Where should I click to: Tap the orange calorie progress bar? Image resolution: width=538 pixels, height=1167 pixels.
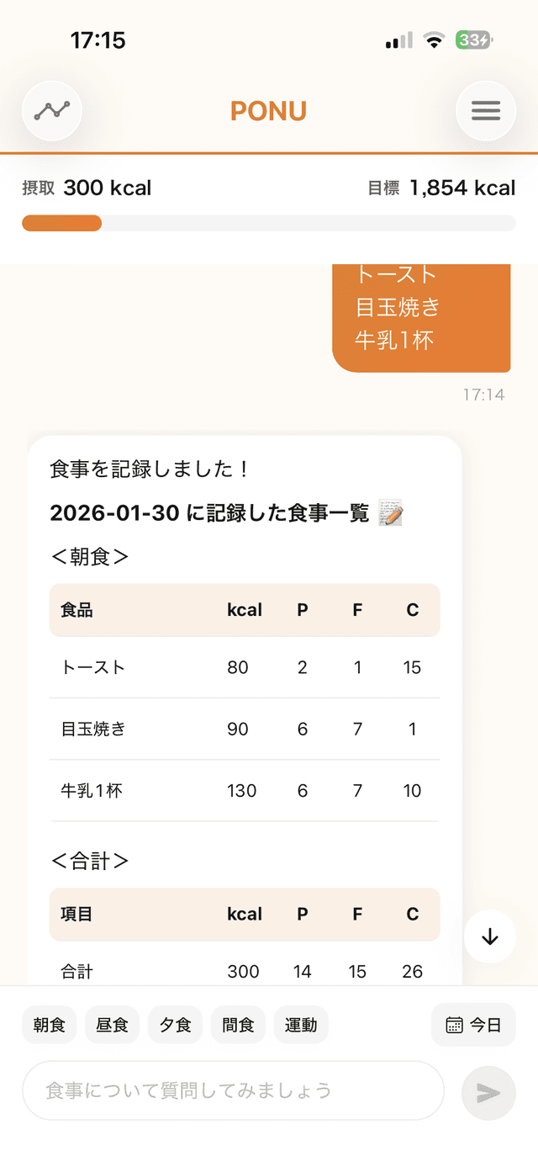pyautogui.click(x=61, y=223)
